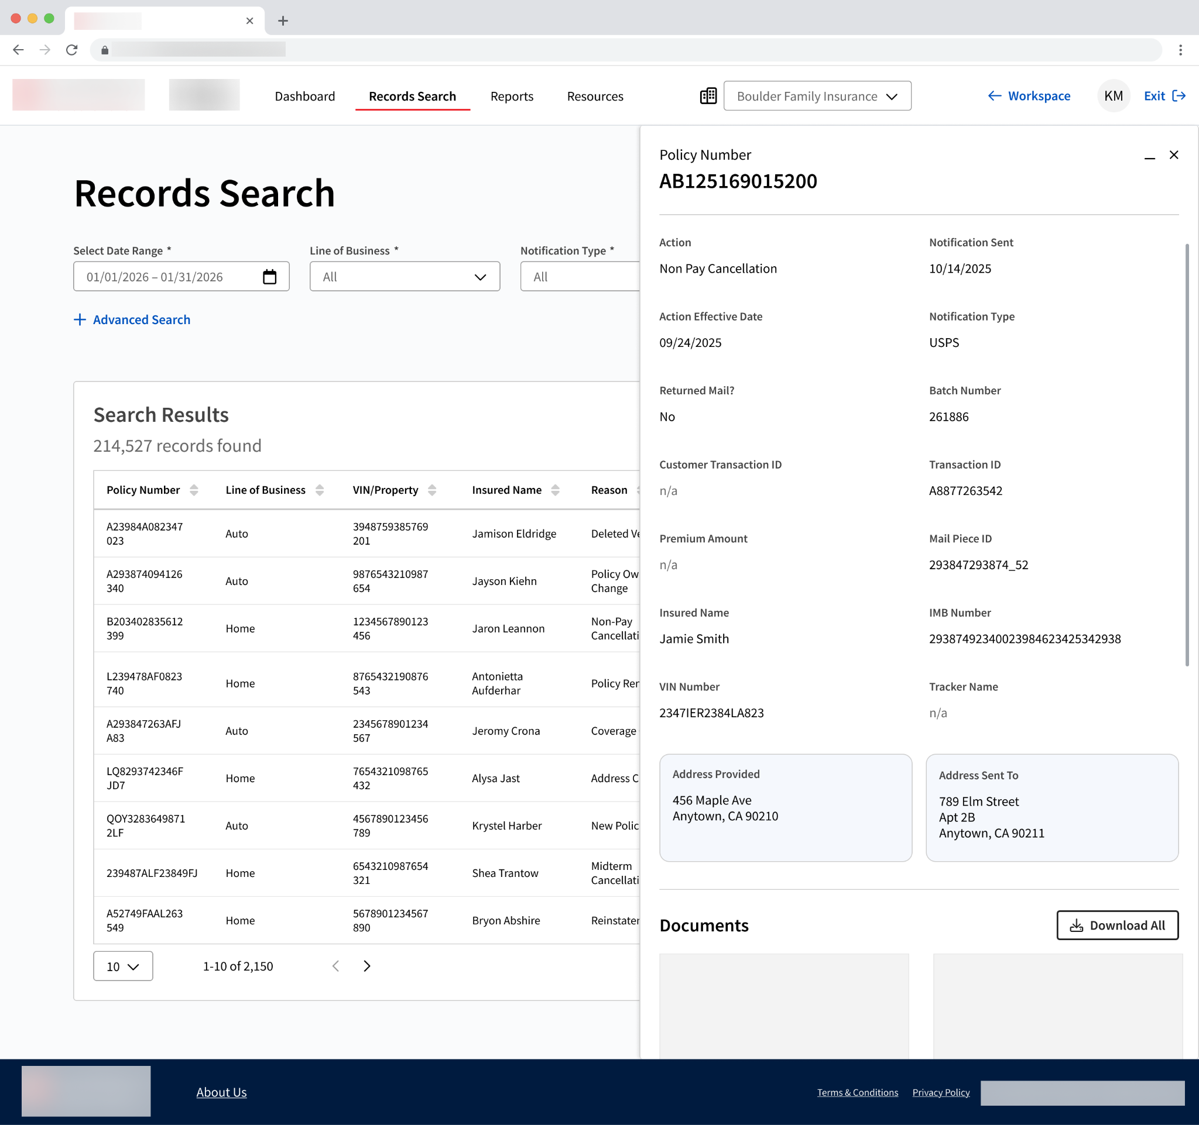Viewport: 1199px width, 1125px height.
Task: Select the Jeromy Crona row
Action: pos(366,730)
